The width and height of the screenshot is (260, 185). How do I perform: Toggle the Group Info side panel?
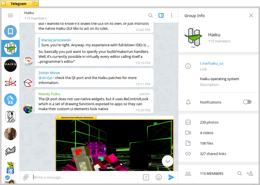161,15
